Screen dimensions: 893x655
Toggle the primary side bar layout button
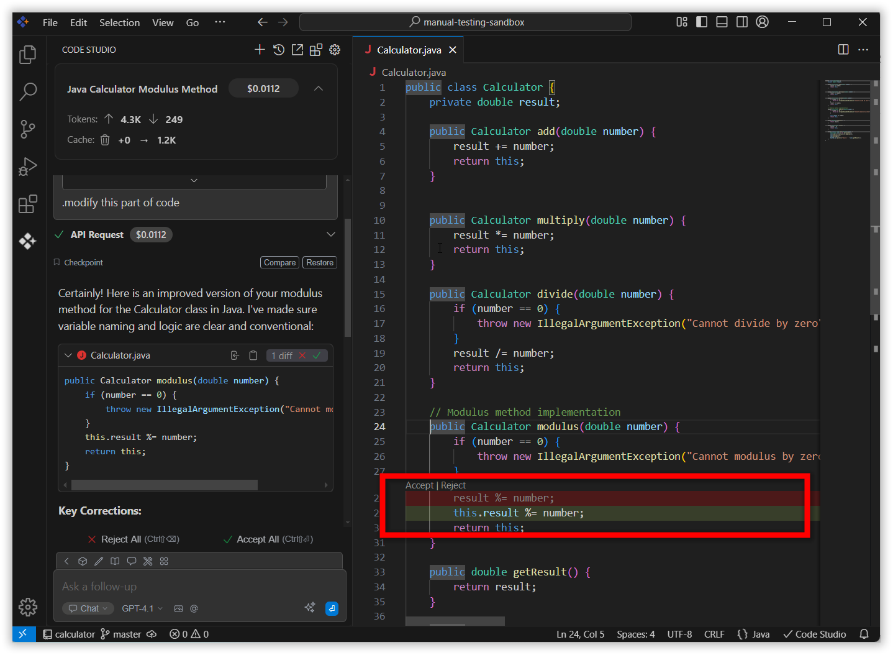702,22
